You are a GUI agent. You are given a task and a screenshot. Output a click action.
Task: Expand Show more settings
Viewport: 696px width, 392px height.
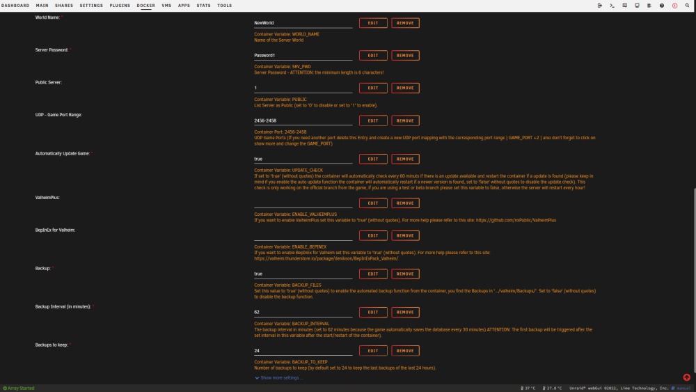(279, 378)
